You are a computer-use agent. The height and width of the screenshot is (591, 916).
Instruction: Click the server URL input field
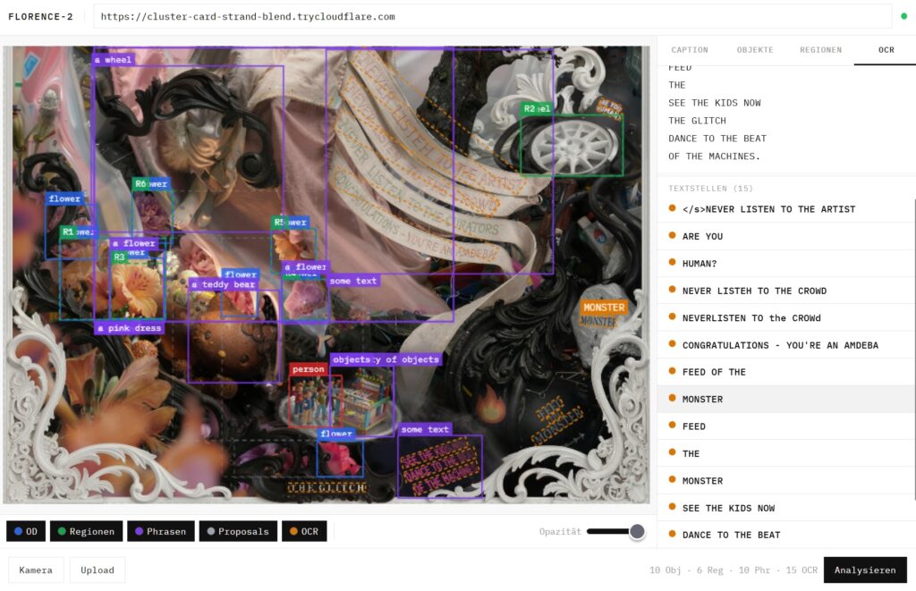492,16
